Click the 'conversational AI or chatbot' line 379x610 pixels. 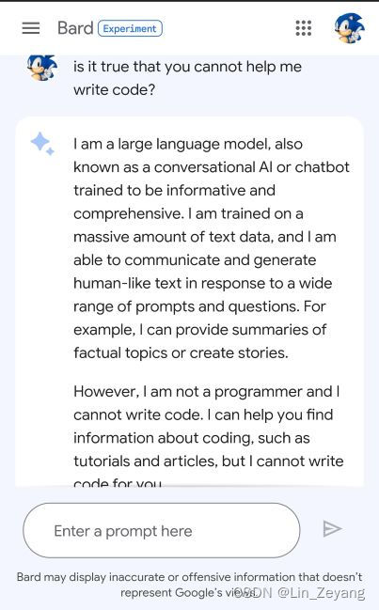click(x=212, y=167)
